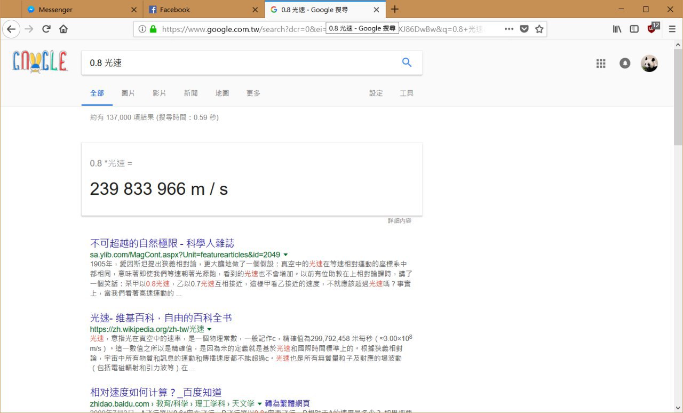This screenshot has height=413, width=683.
Task: Open page actions three-dot menu
Action: click(509, 29)
